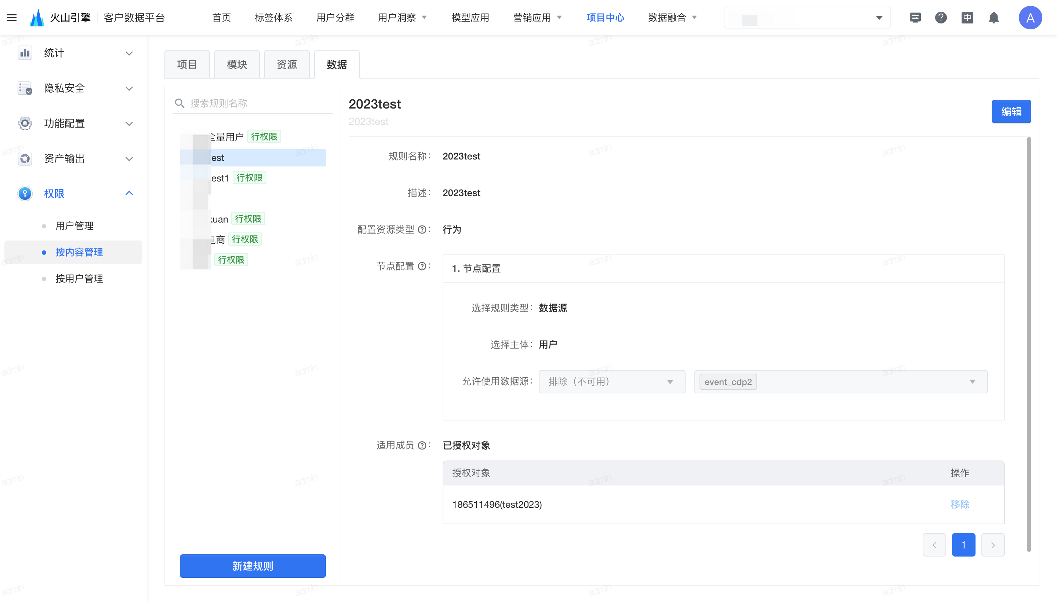The width and height of the screenshot is (1057, 602).
Task: Click the 隐私安全 shield icon
Action: click(x=25, y=88)
